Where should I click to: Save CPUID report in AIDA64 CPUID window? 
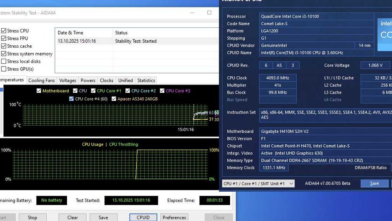[374, 183]
